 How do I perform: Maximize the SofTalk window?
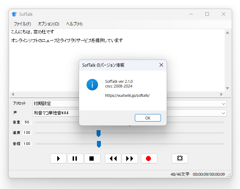tap(207, 14)
